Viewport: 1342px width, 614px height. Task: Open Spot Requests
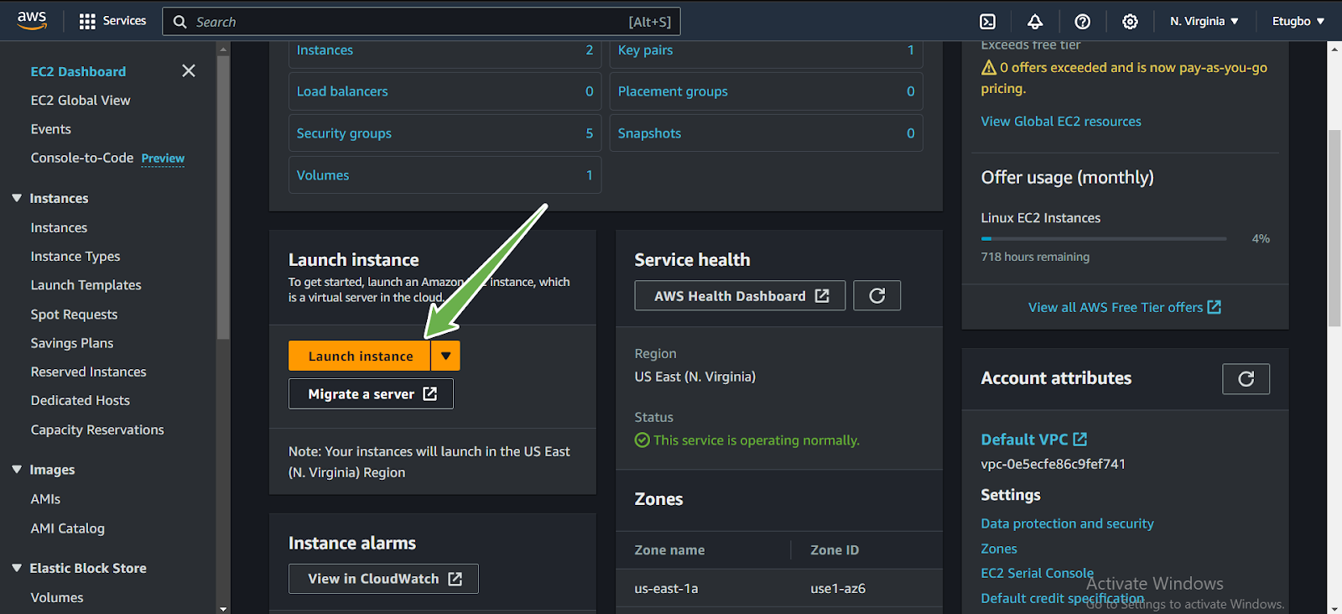click(74, 314)
